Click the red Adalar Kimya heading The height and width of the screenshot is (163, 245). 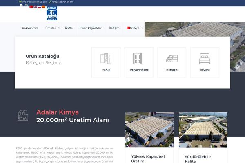click(58, 112)
